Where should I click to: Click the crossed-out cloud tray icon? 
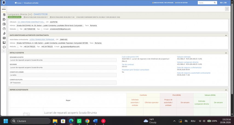(186, 121)
